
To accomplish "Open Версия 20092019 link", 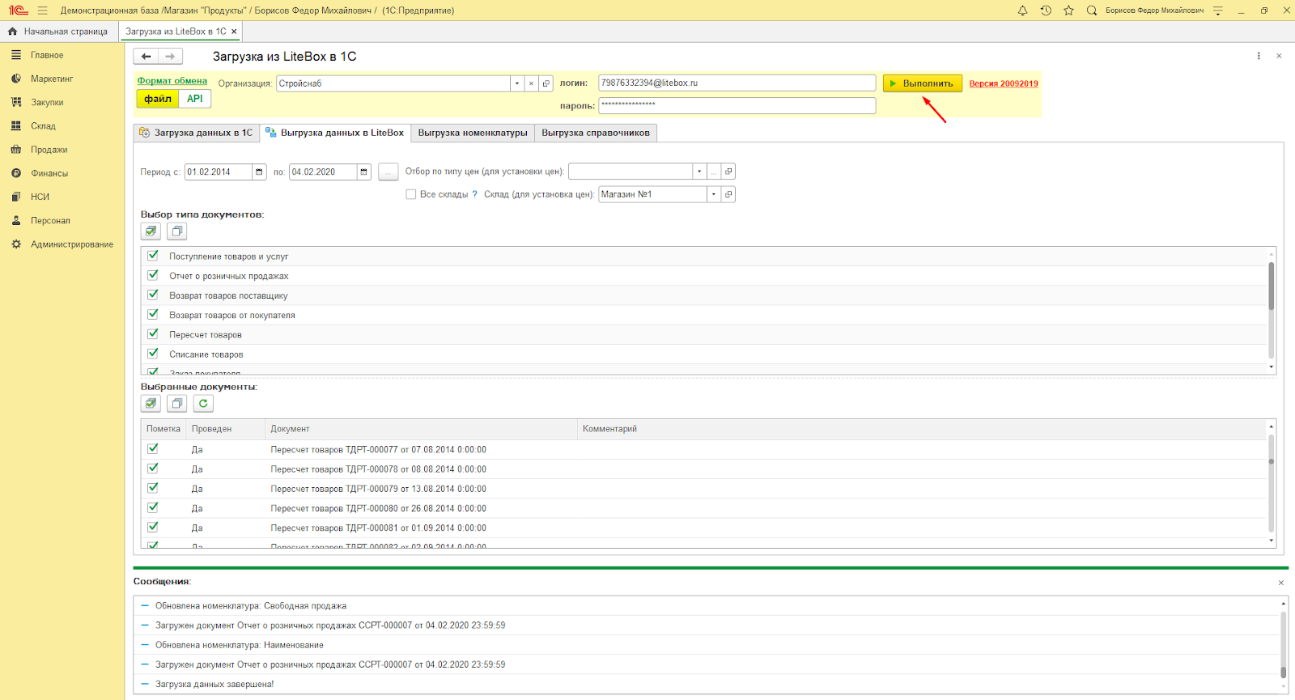I will click(1004, 83).
